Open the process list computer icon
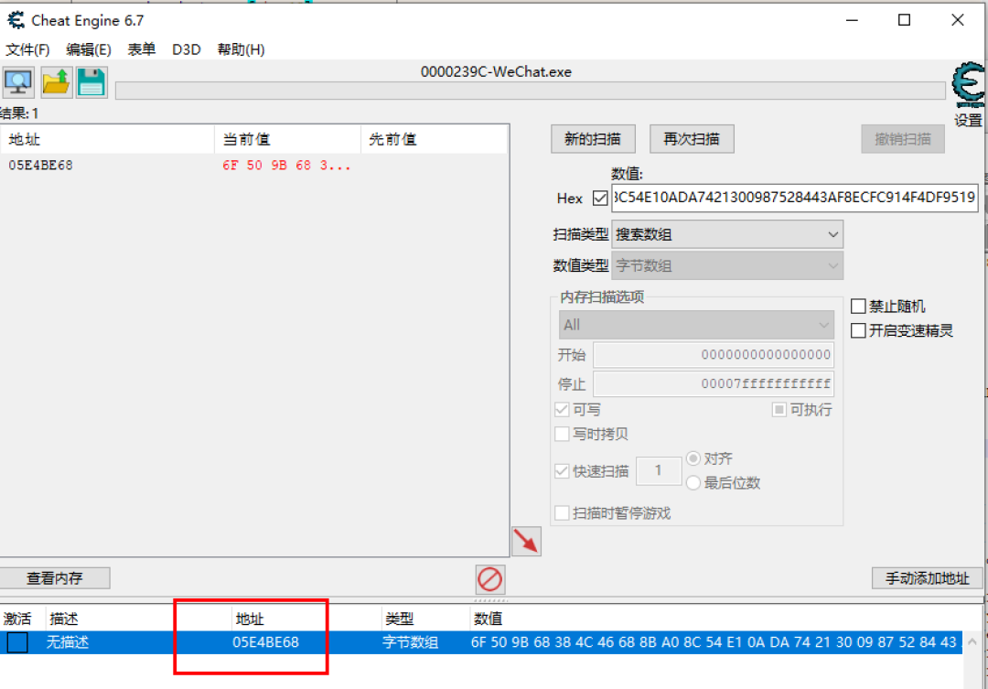The width and height of the screenshot is (988, 689). pyautogui.click(x=18, y=82)
